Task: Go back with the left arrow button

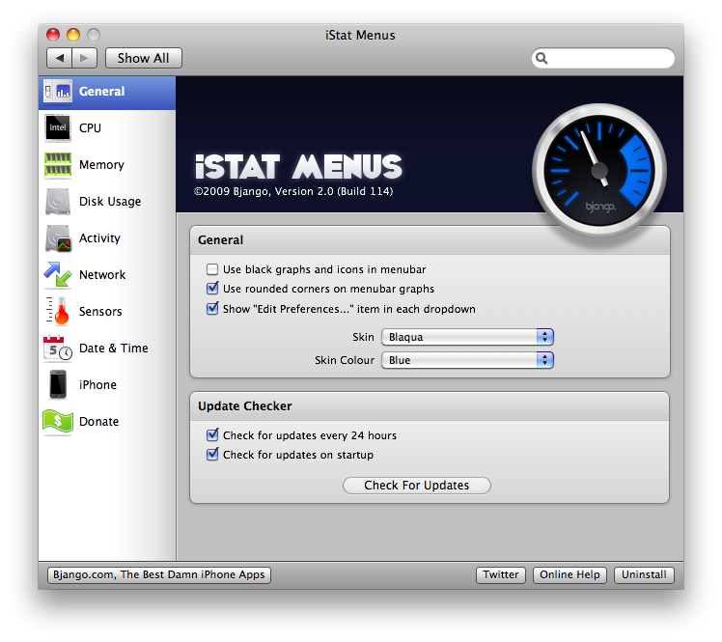Action: coord(59,58)
